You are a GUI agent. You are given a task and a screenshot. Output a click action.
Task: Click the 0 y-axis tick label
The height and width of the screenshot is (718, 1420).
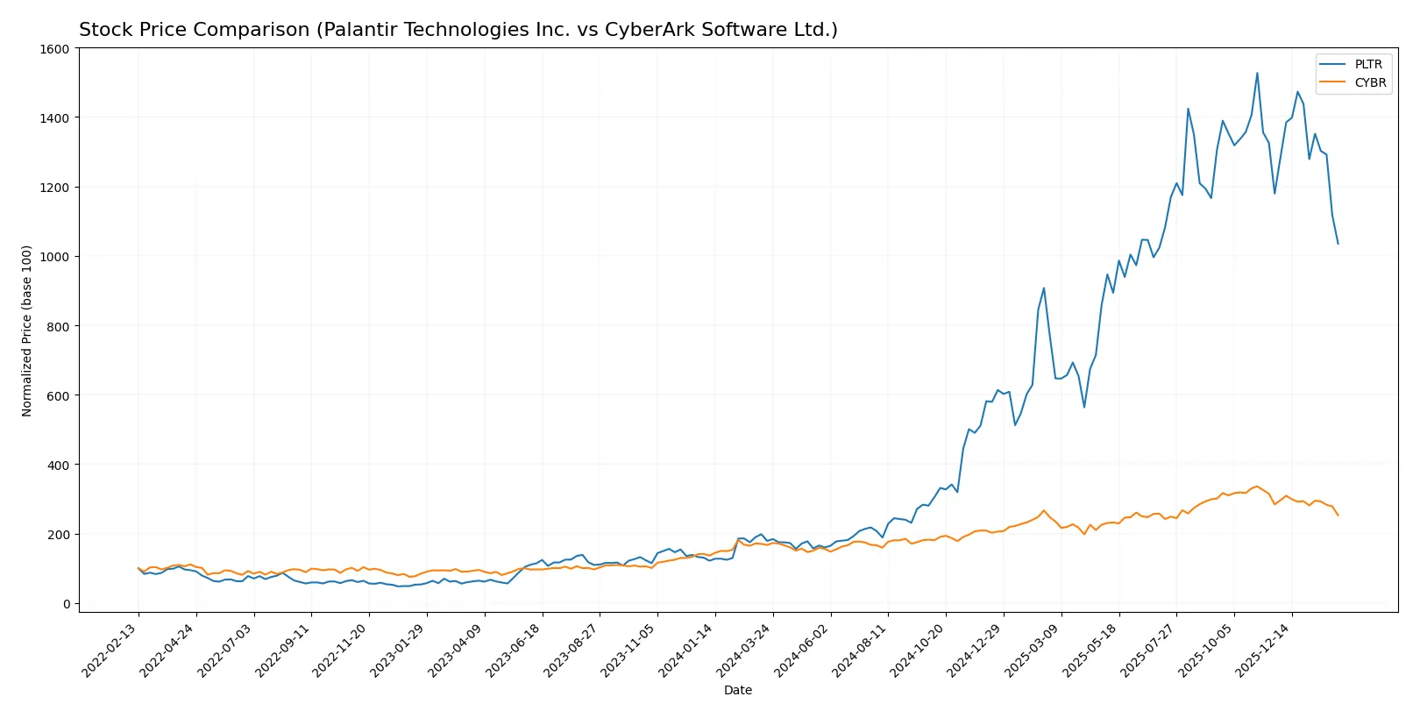click(x=66, y=604)
